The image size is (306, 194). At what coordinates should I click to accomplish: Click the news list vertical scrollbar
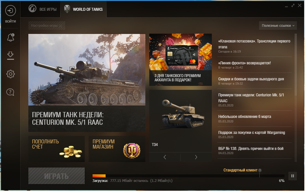click(296, 65)
